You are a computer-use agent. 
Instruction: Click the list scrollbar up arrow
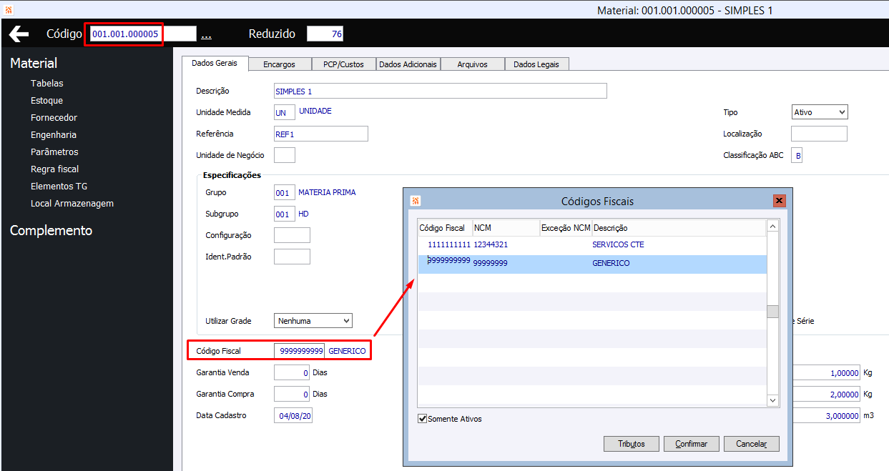772,227
